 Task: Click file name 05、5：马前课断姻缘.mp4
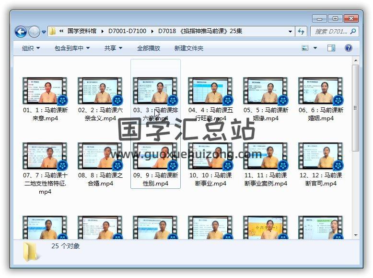[x=266, y=114]
